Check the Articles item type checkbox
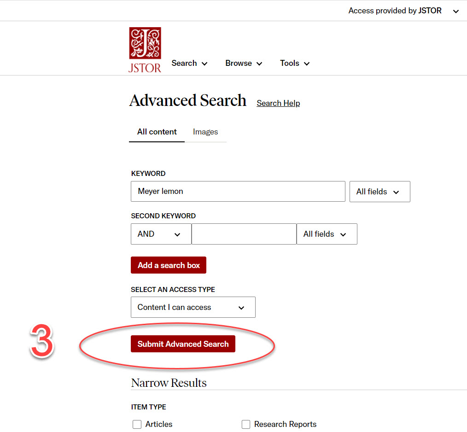This screenshot has height=432, width=467. [137, 424]
